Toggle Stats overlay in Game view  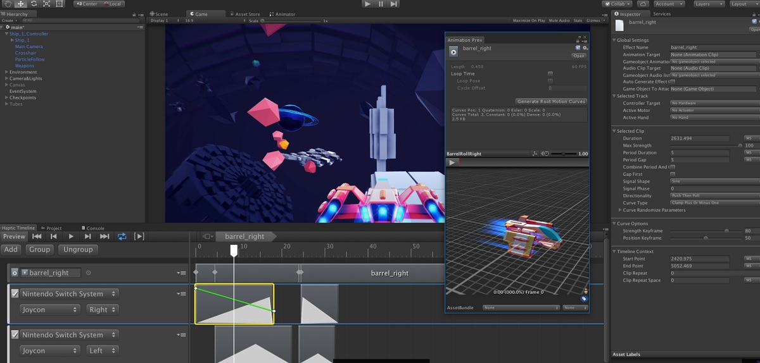pos(578,20)
